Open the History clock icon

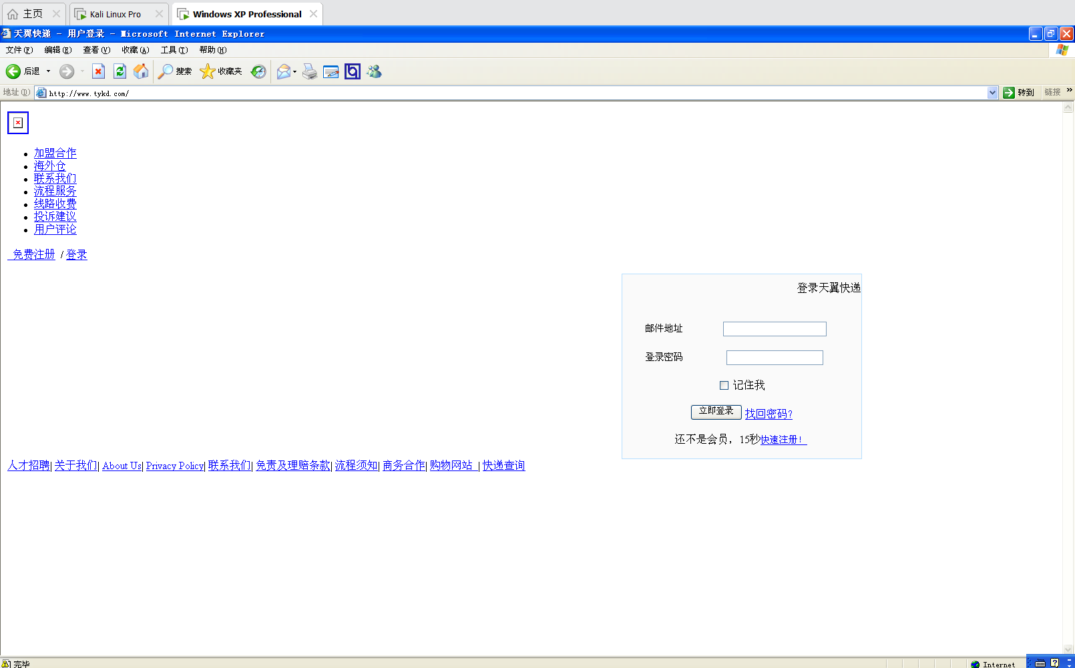pos(258,71)
